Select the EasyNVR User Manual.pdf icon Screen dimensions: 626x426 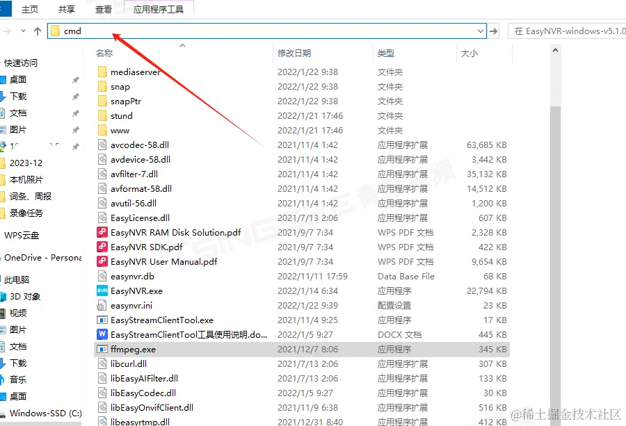coord(102,262)
